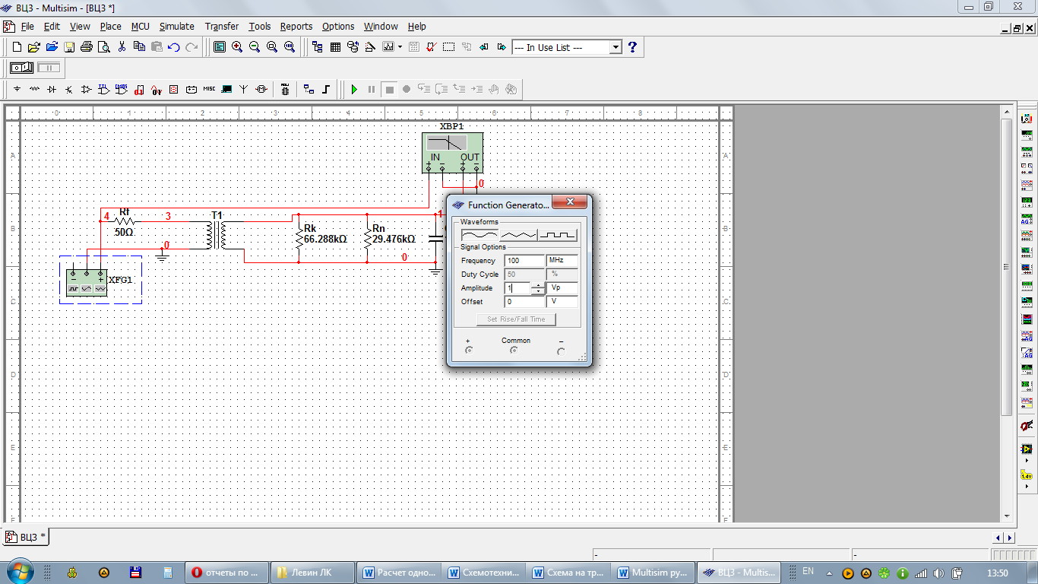The image size is (1038, 584).
Task: Select the square waveform button
Action: [558, 235]
